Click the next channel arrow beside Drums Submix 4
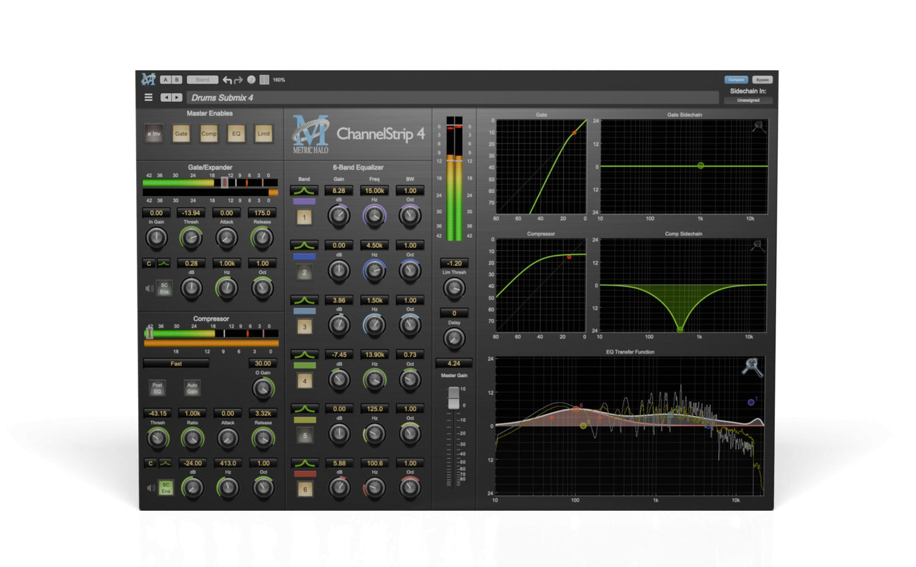This screenshot has height=567, width=916. click(177, 97)
